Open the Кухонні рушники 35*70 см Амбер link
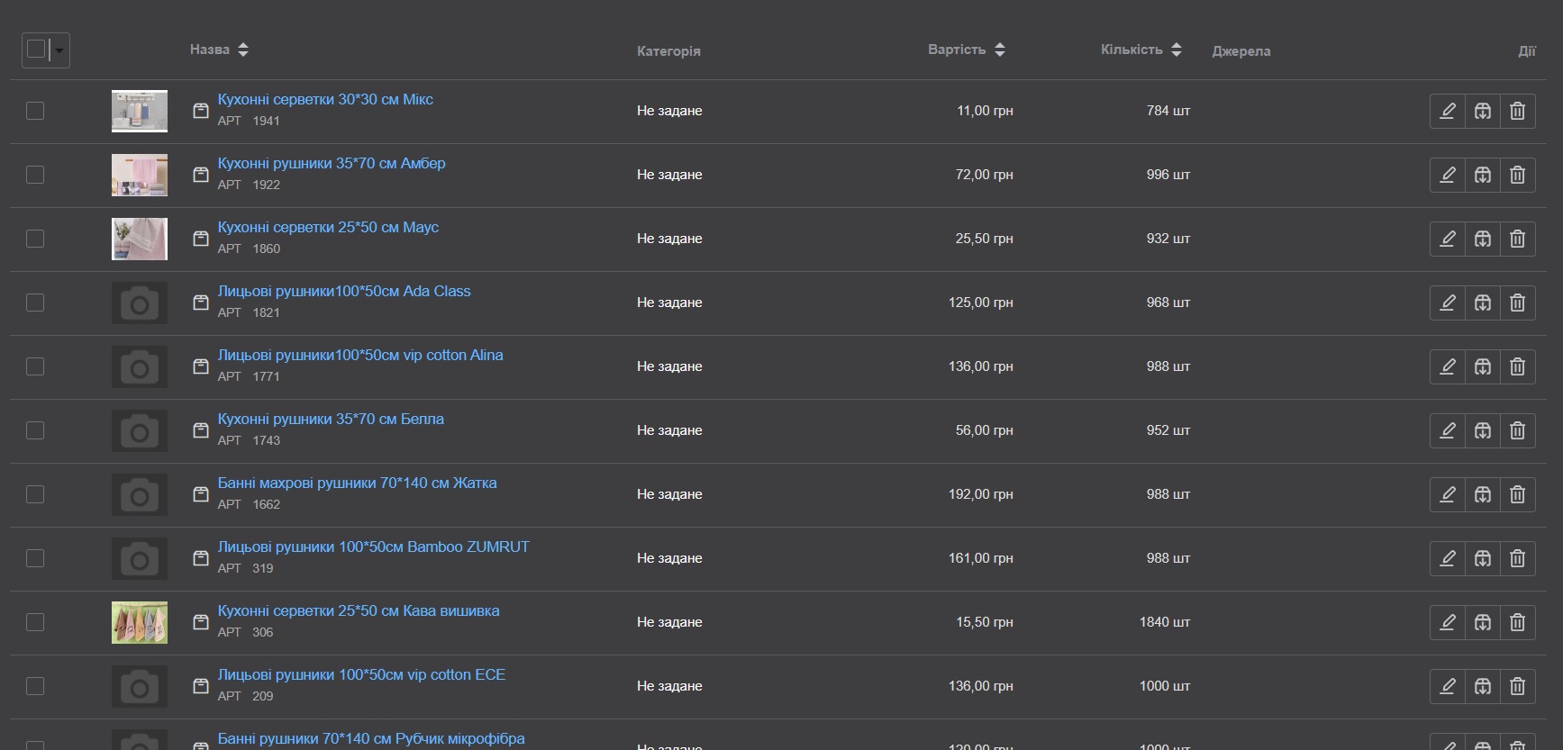The width and height of the screenshot is (1563, 750). tap(331, 163)
